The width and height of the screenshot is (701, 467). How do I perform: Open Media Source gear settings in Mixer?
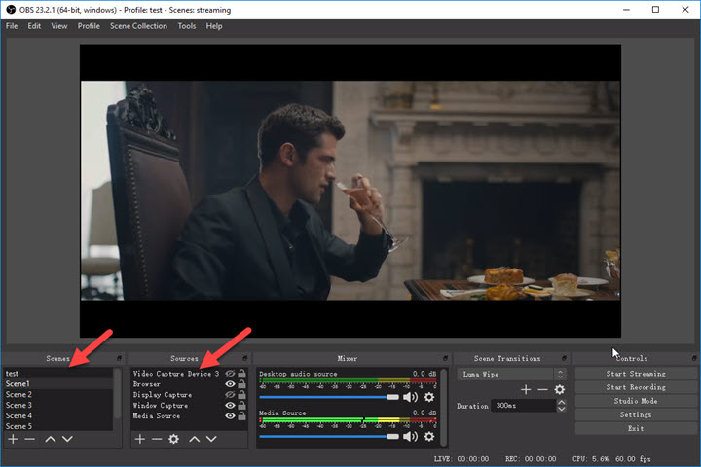[429, 436]
